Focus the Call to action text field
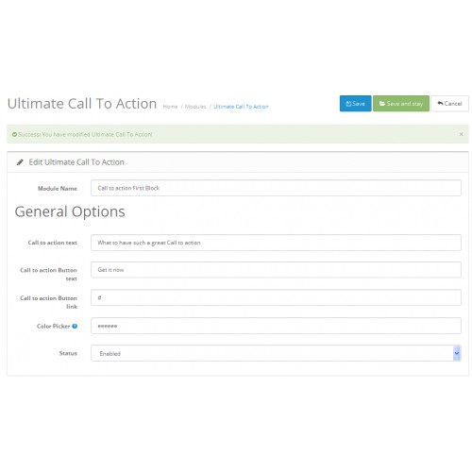This screenshot has height=472, width=472. coord(276,243)
